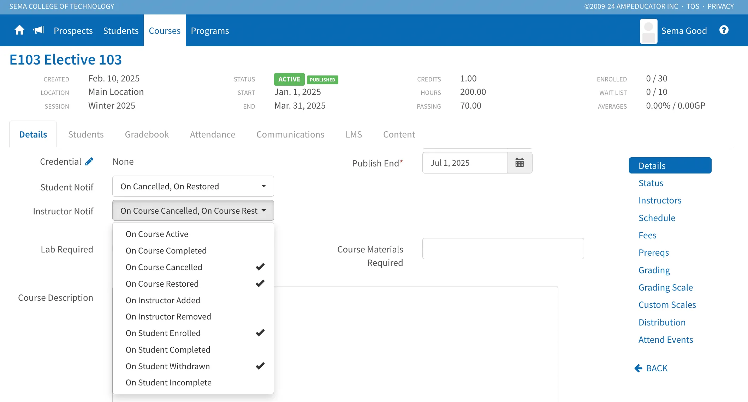The image size is (748, 402).
Task: Jump to the Schedule section
Action: (x=657, y=218)
